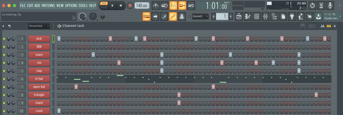The height and width of the screenshot is (115, 343).
Task: Open the OPTIONS menu
Action: tap(71, 5)
